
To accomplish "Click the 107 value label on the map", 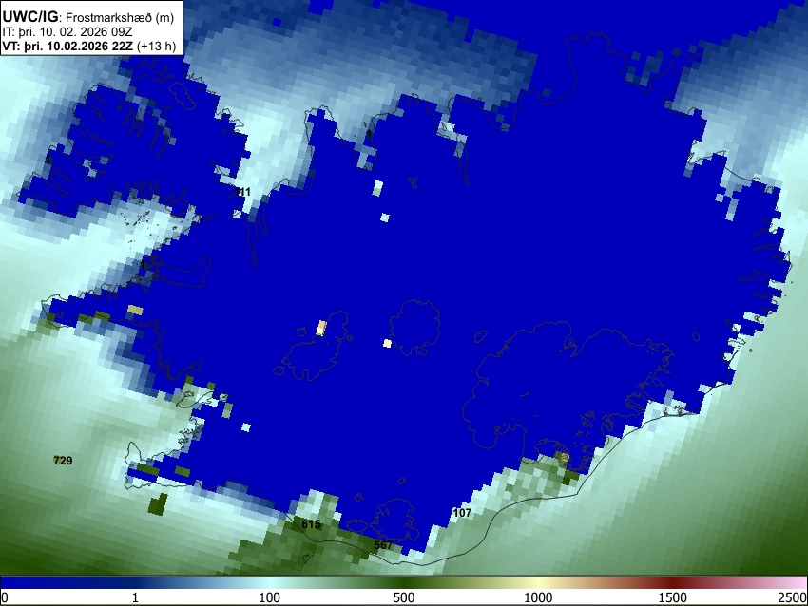I will click(462, 513).
